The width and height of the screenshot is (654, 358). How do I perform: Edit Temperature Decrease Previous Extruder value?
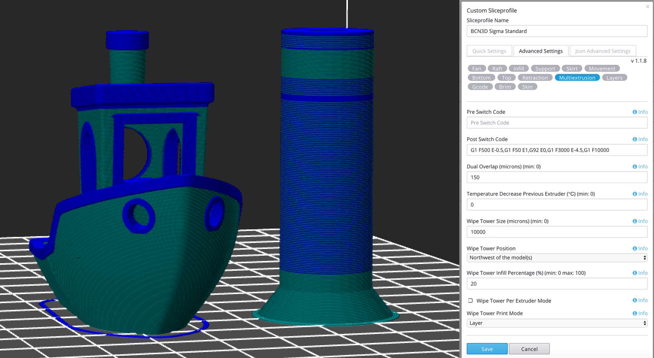tap(557, 205)
